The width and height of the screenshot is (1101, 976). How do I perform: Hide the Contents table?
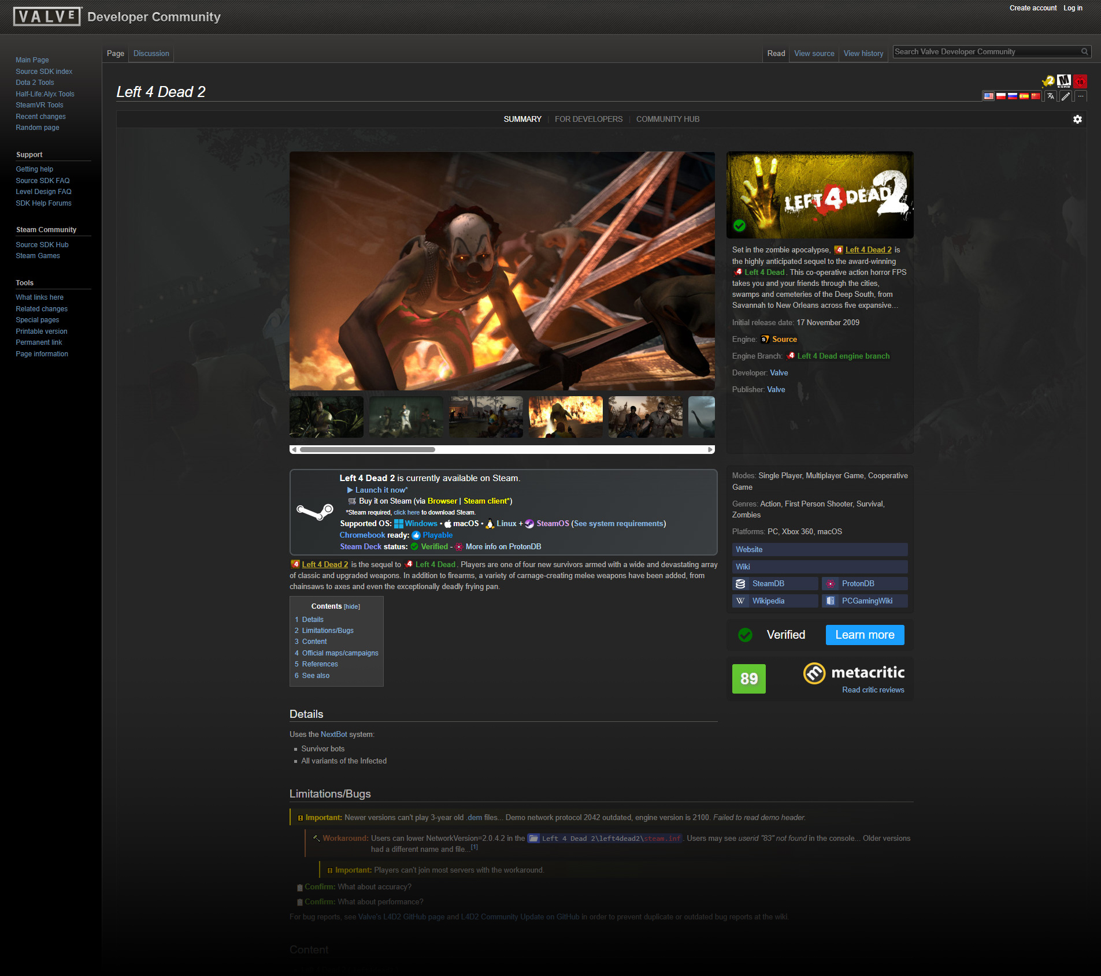[351, 606]
